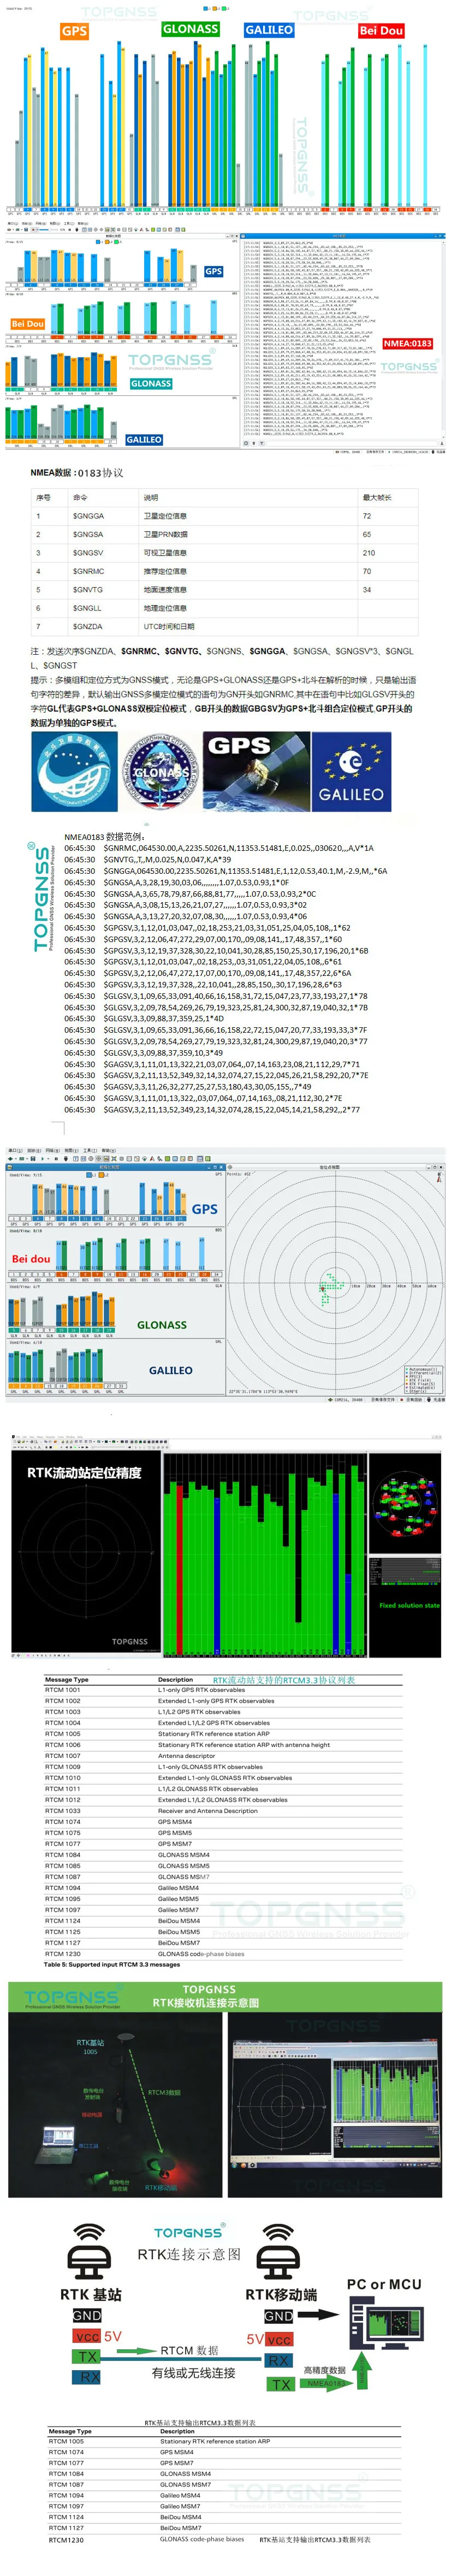Screen dimensions: 451x2576
Task: Click the RTK流动站定位精度 title
Action: 84,1473
